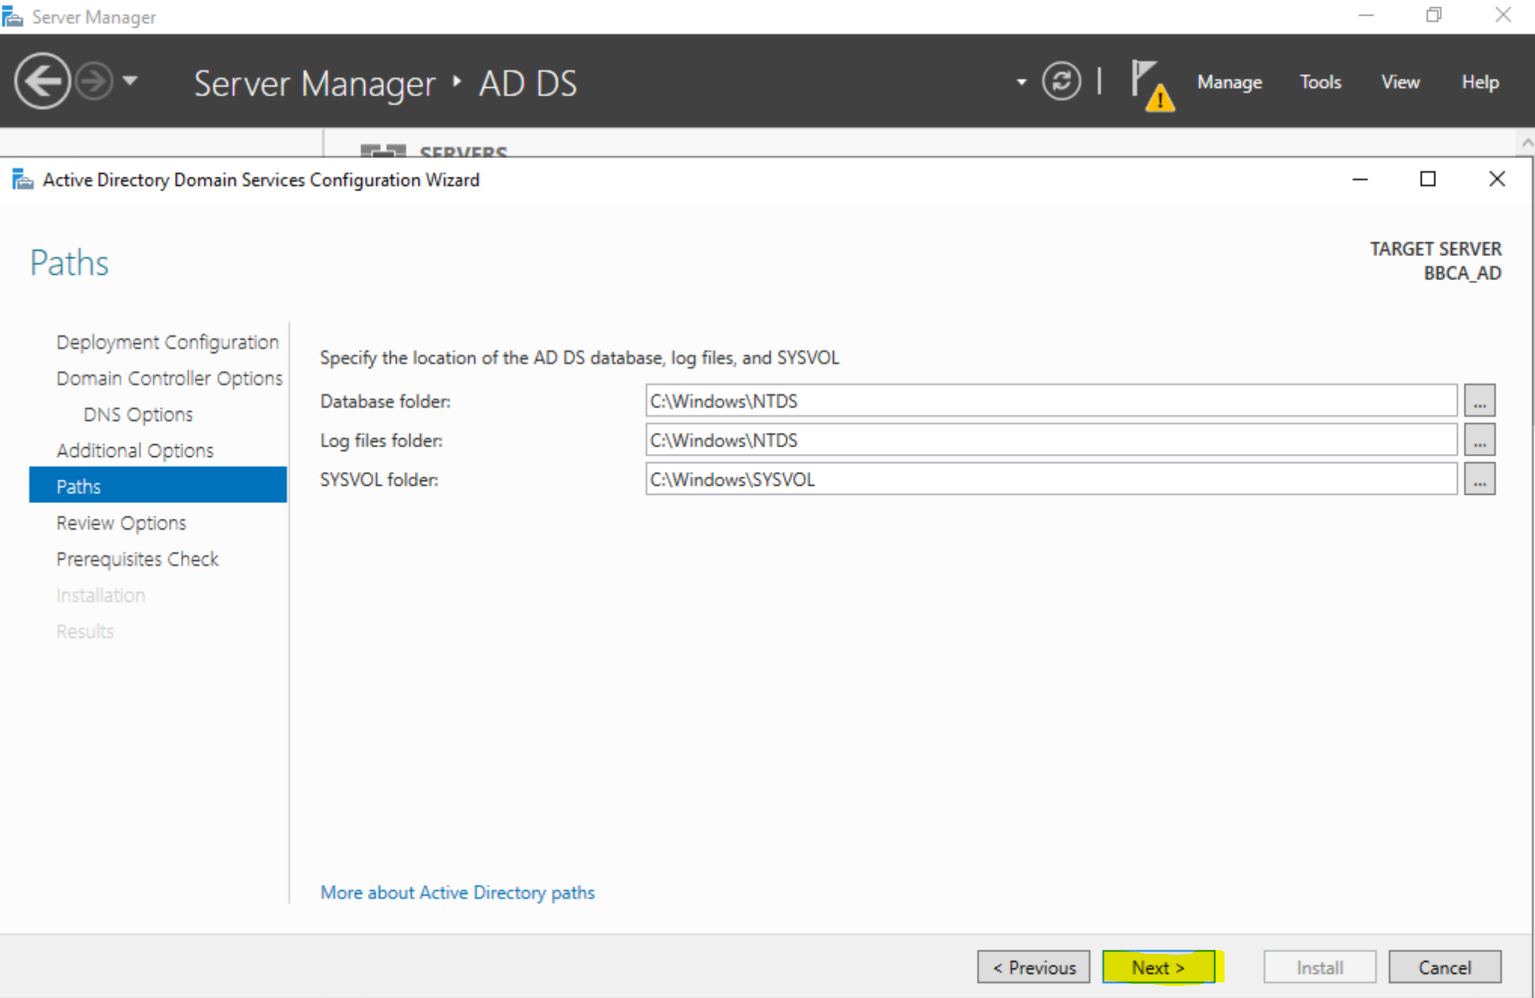This screenshot has width=1535, height=998.
Task: Click the refresh icon in Server Manager
Action: [1061, 81]
